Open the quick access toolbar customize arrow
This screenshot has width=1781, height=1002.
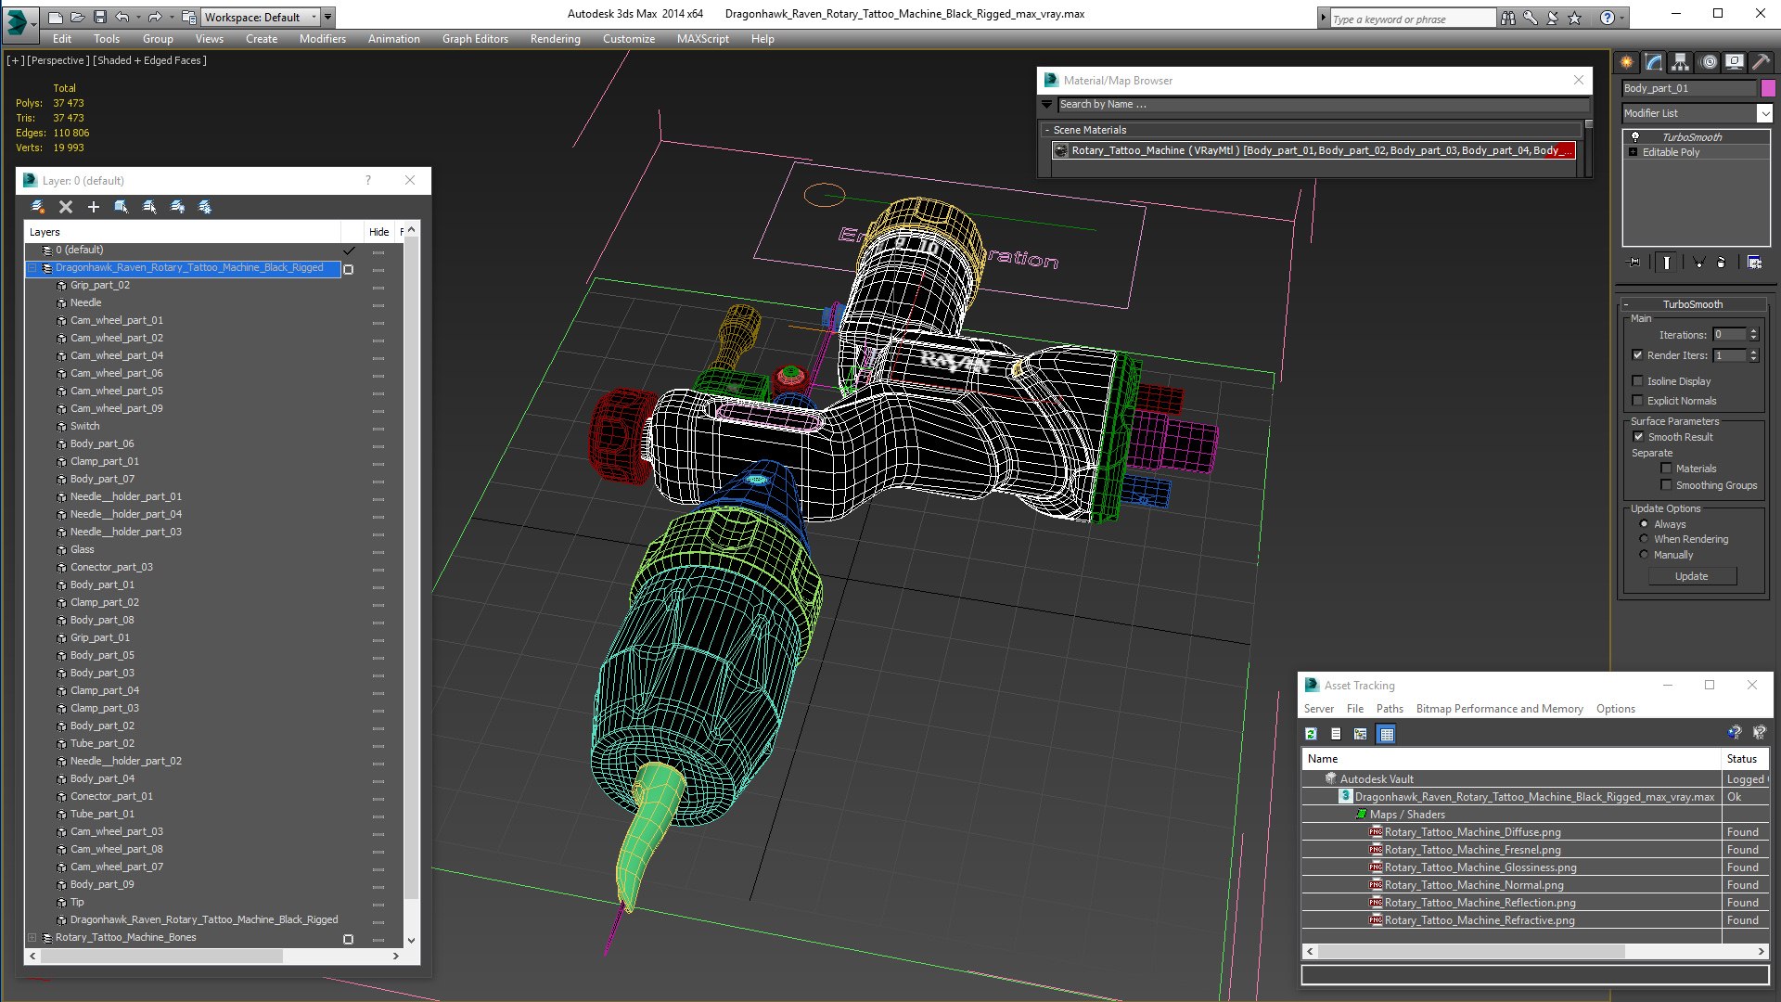coord(328,18)
